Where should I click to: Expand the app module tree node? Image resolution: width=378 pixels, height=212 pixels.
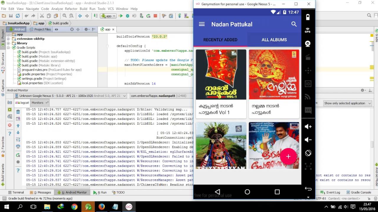coord(8,34)
